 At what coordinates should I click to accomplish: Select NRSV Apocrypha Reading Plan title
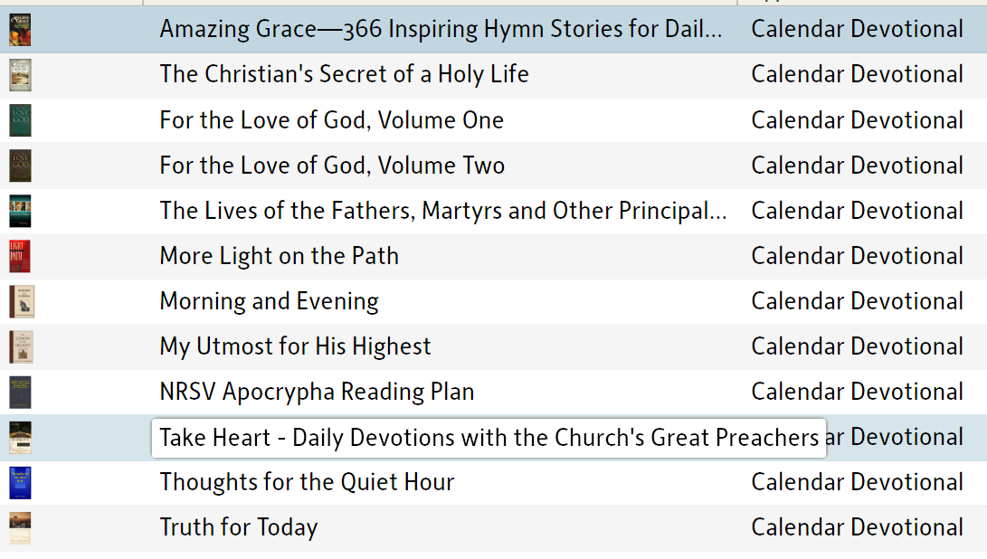click(317, 393)
